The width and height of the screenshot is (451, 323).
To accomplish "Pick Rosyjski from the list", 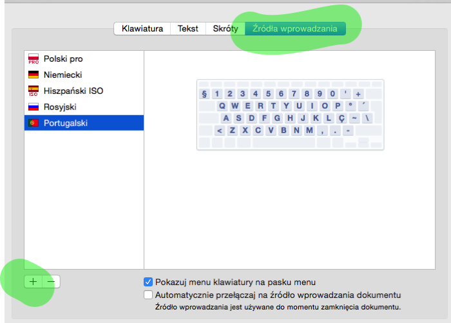I will [x=61, y=107].
